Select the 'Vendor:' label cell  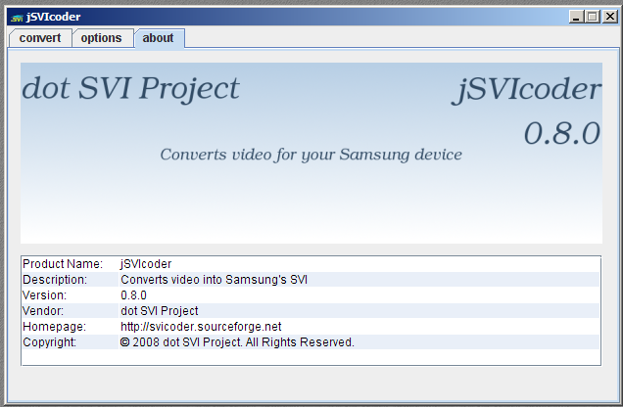coord(70,311)
